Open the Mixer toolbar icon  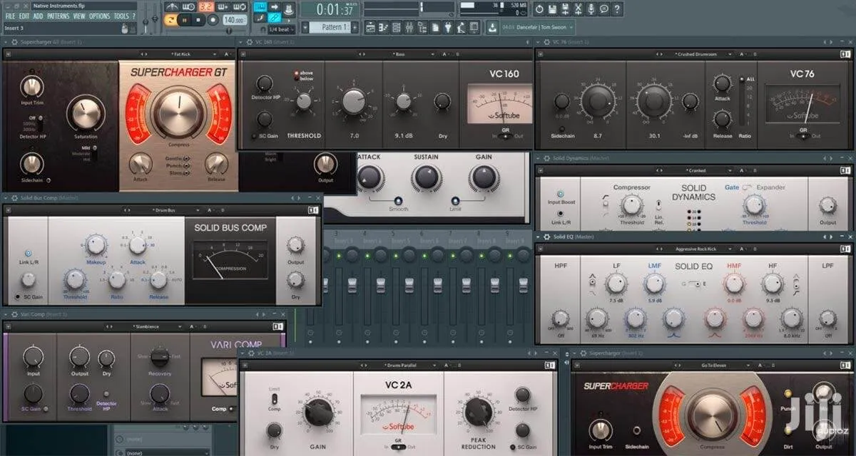point(409,26)
